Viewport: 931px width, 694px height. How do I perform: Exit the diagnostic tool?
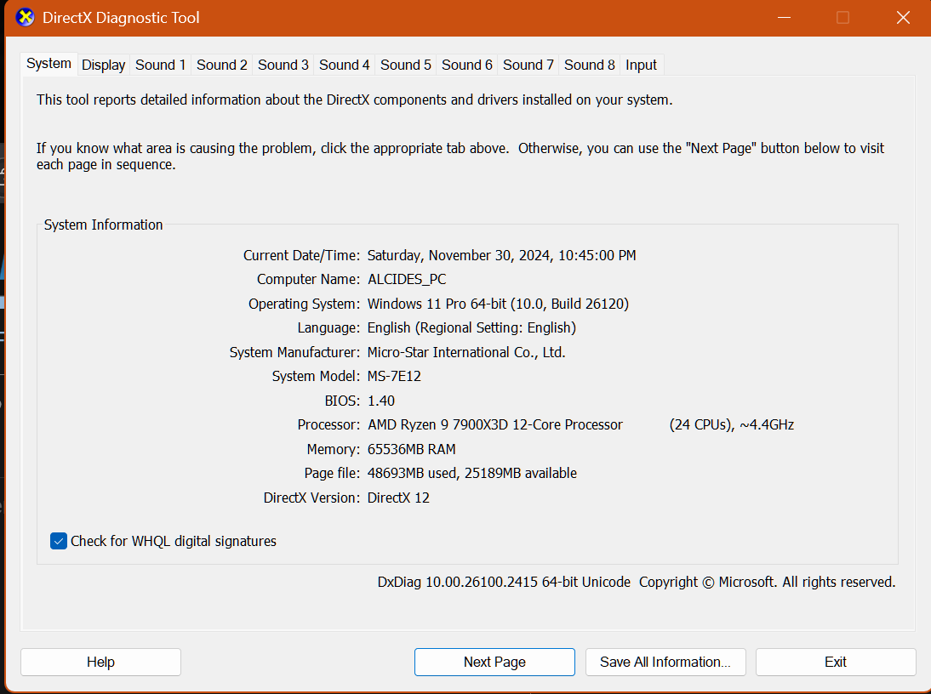tap(836, 662)
